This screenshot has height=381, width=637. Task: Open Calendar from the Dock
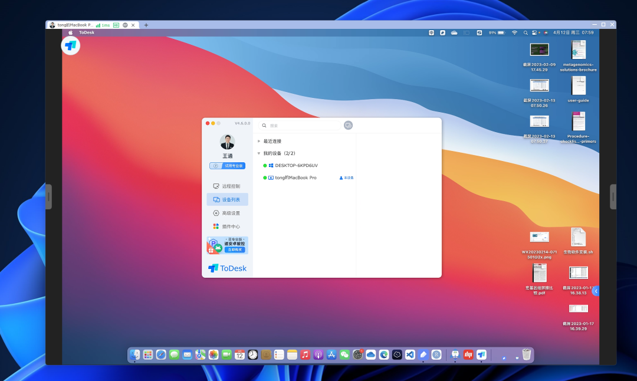click(x=239, y=354)
